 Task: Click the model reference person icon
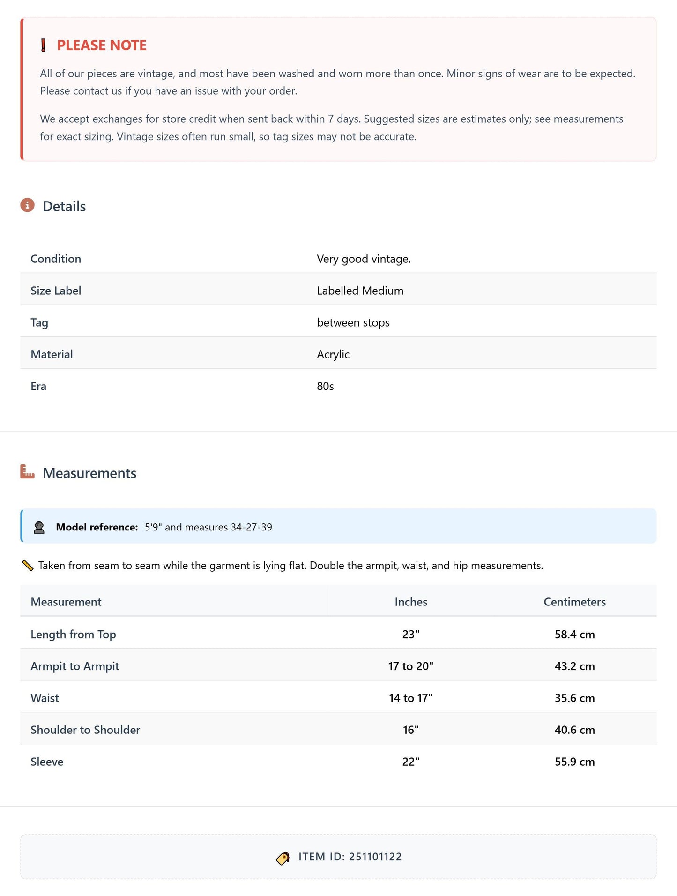point(39,527)
